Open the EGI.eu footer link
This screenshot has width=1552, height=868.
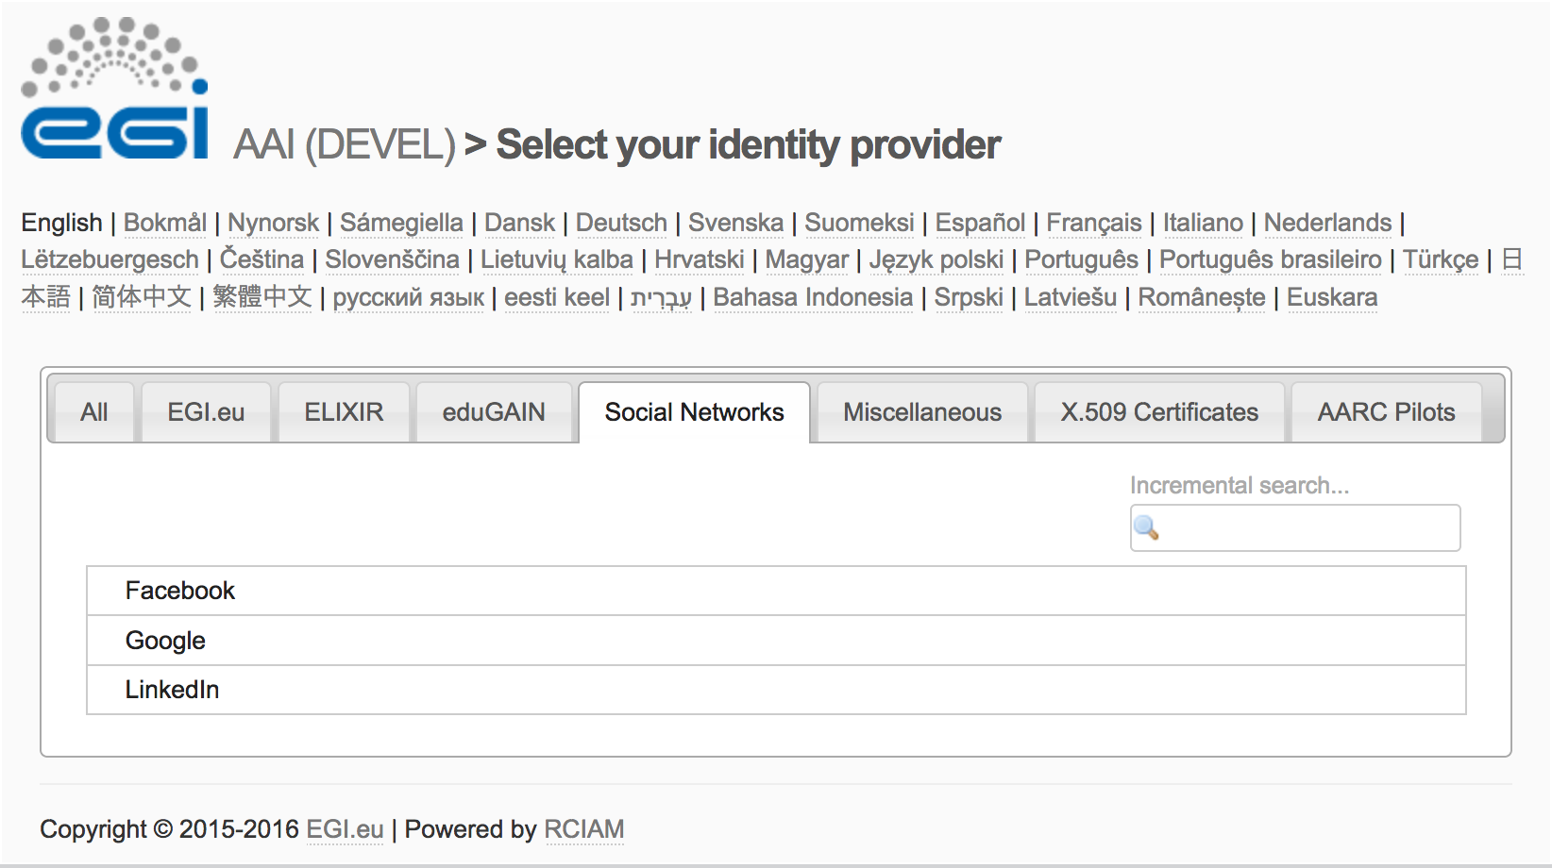[345, 829]
